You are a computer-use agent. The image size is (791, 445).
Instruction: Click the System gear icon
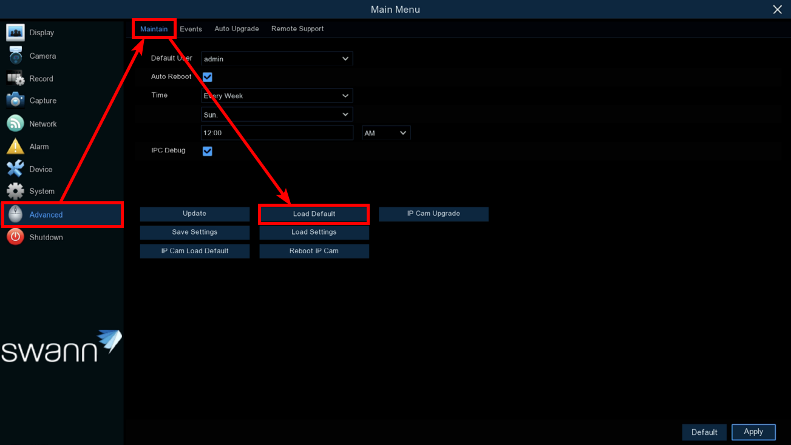[15, 191]
